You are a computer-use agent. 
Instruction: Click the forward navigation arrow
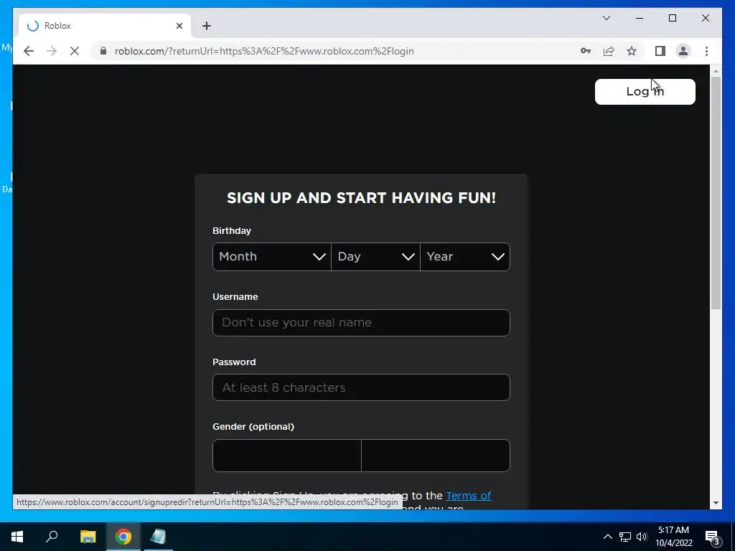point(52,51)
